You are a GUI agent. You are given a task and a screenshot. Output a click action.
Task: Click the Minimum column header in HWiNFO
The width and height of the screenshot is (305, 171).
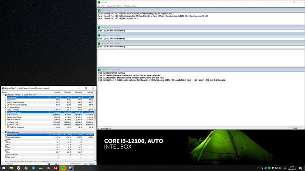click(66, 92)
